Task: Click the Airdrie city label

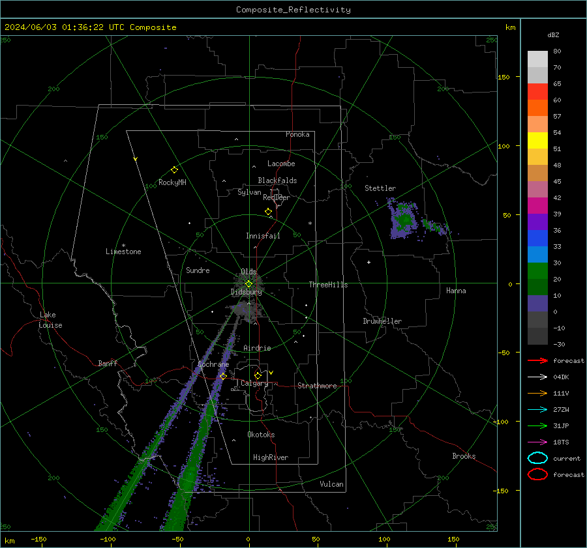Action: pos(257,348)
